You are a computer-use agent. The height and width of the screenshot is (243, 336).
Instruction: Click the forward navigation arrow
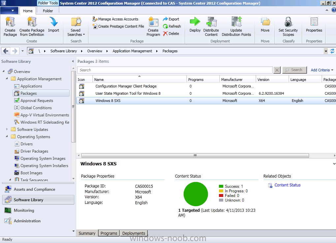pos(15,51)
